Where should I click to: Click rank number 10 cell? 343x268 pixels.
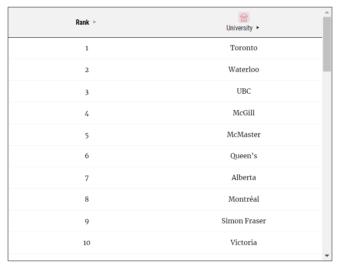coord(87,243)
